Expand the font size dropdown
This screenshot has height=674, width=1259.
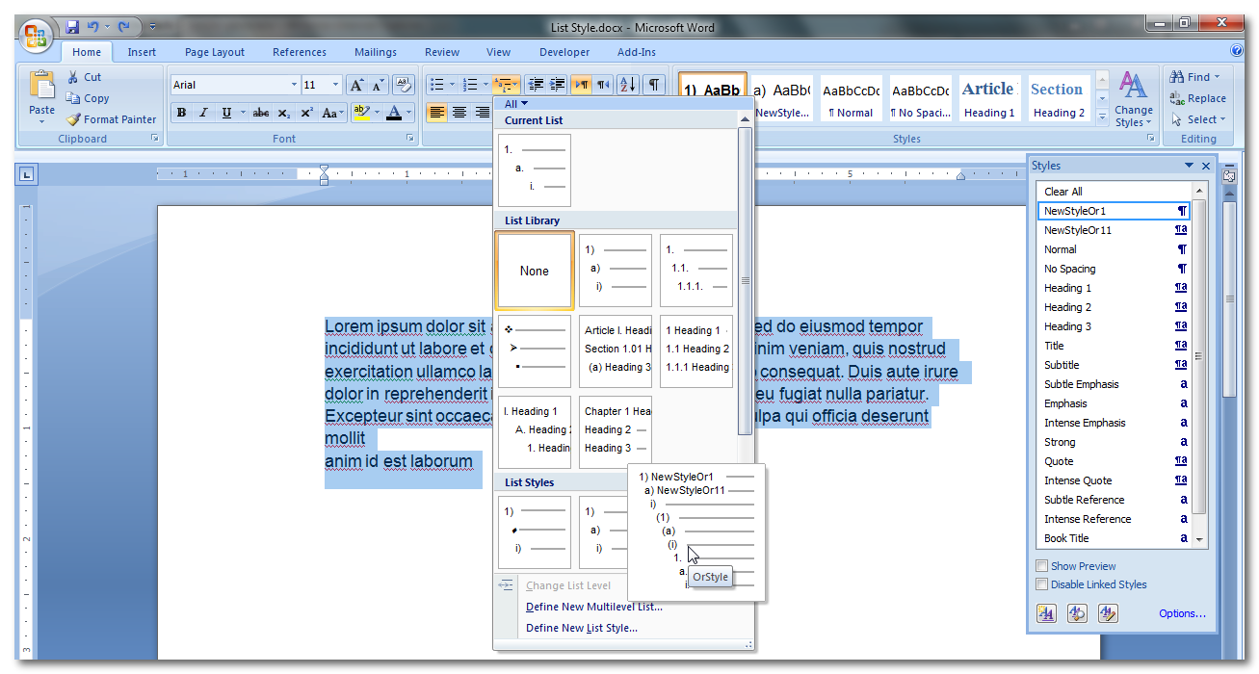coord(335,85)
